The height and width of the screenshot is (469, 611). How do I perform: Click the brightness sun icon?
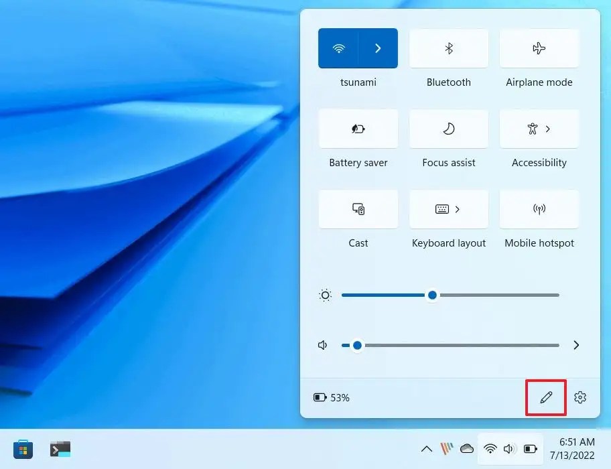pos(325,295)
